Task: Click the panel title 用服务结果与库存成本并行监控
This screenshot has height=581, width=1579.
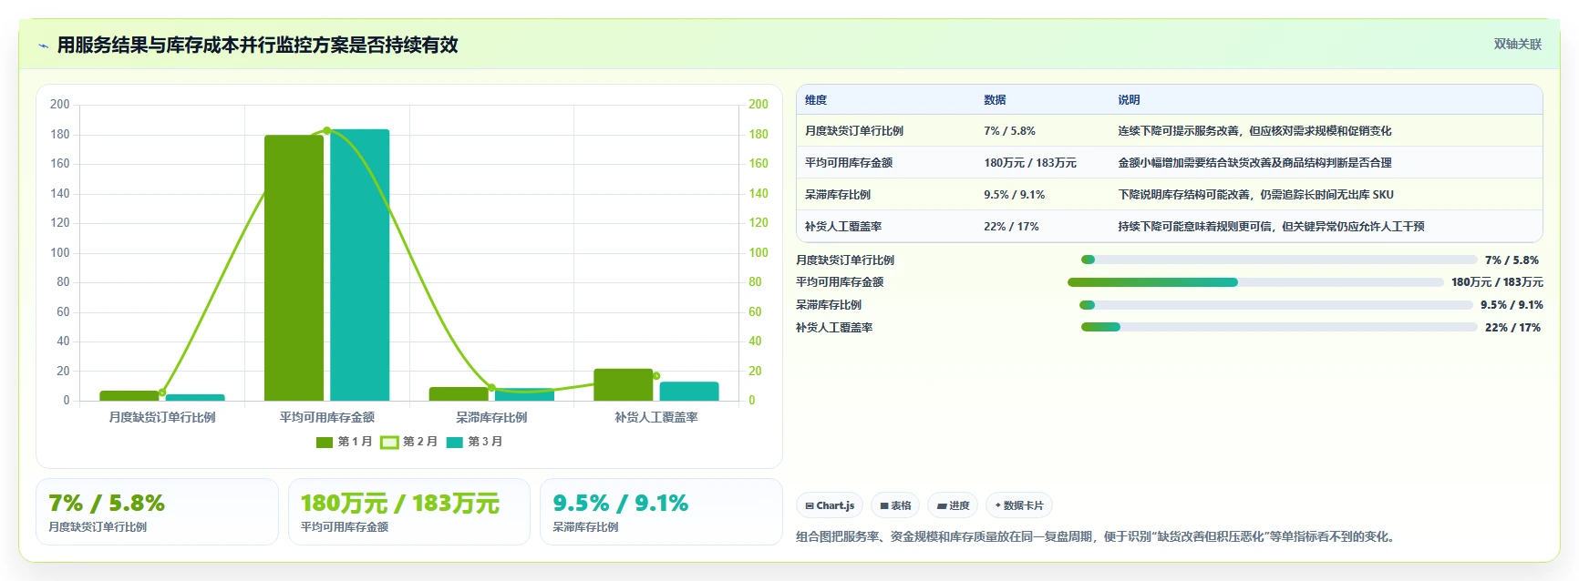Action: [x=257, y=45]
